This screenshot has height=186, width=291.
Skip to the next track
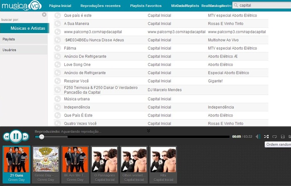tap(26, 137)
